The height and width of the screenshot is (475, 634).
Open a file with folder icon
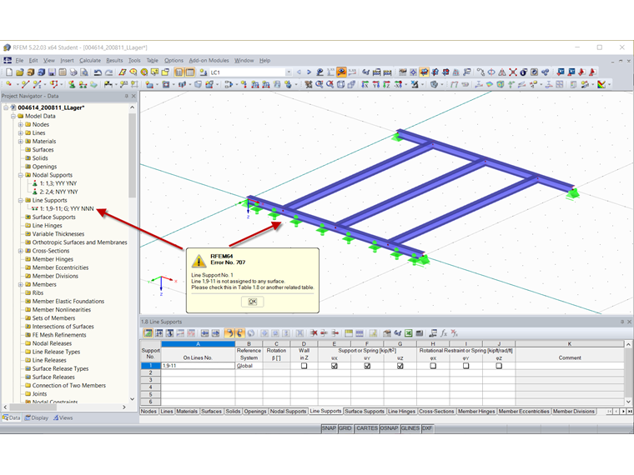[20, 72]
